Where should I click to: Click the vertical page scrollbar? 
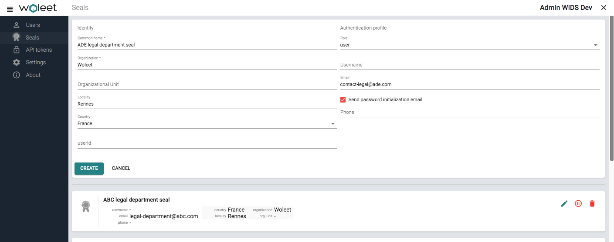(x=611, y=87)
